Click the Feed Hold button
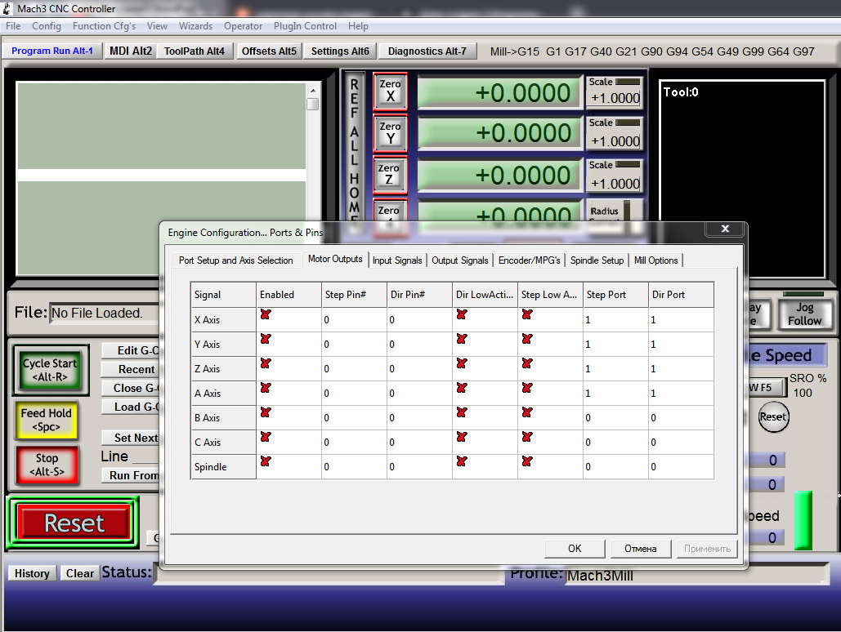Screen dimensions: 841x632 46,420
